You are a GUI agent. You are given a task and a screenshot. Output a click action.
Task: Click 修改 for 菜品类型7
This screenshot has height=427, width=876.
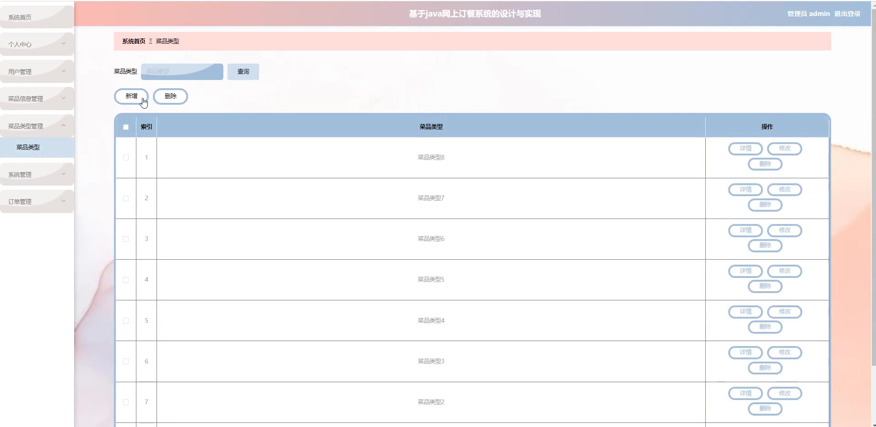(x=784, y=190)
